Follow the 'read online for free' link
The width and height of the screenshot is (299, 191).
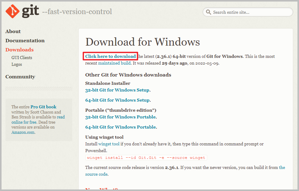pyautogui.click(x=24, y=122)
